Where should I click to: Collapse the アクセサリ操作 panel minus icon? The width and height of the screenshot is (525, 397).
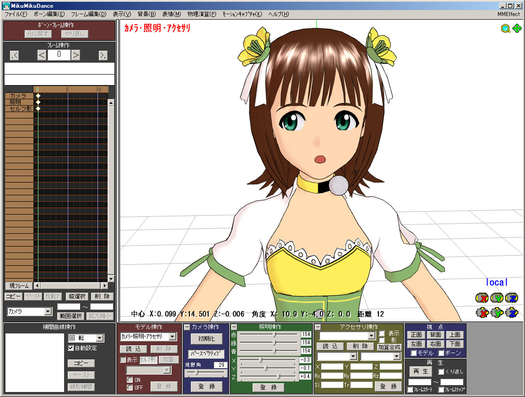[318, 327]
